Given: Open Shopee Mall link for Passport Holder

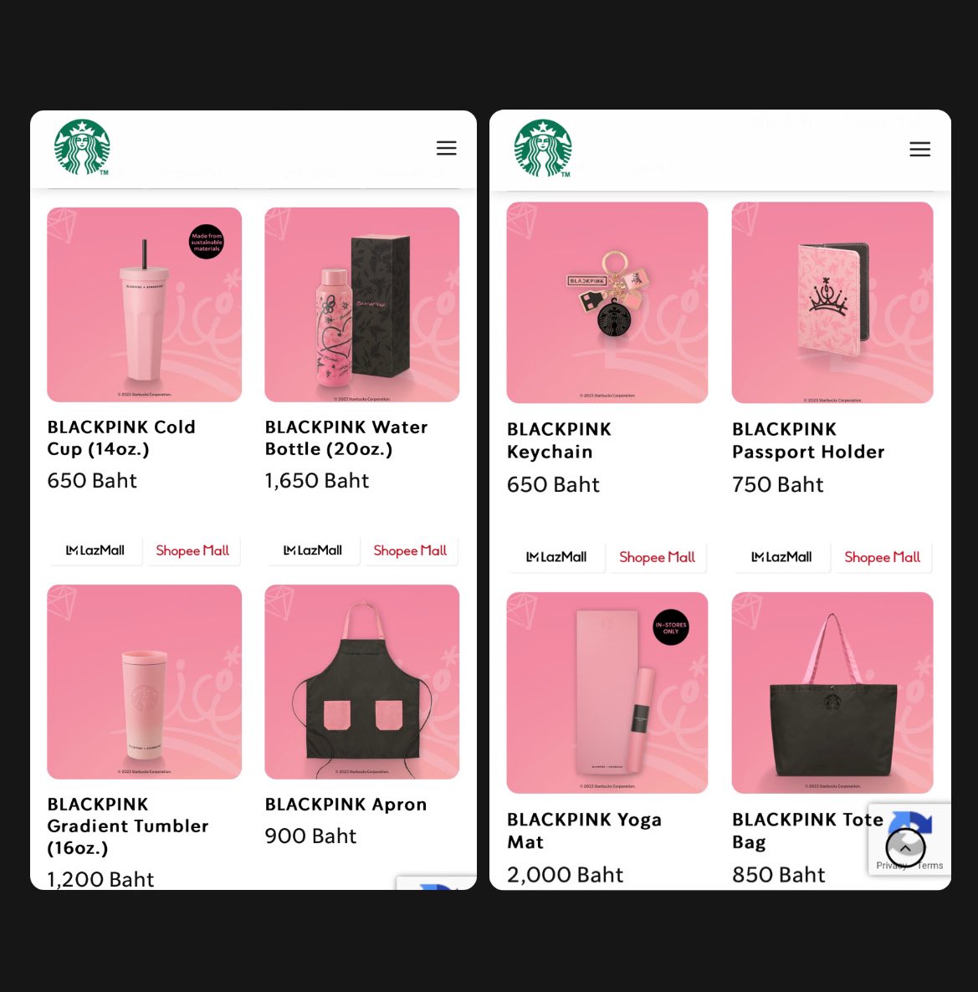Looking at the screenshot, I should click(882, 557).
